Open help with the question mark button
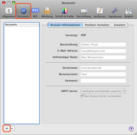The height and width of the screenshot is (135, 137). [x=131, y=129]
